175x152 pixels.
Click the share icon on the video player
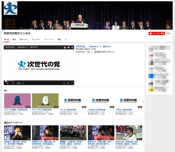(72, 47)
